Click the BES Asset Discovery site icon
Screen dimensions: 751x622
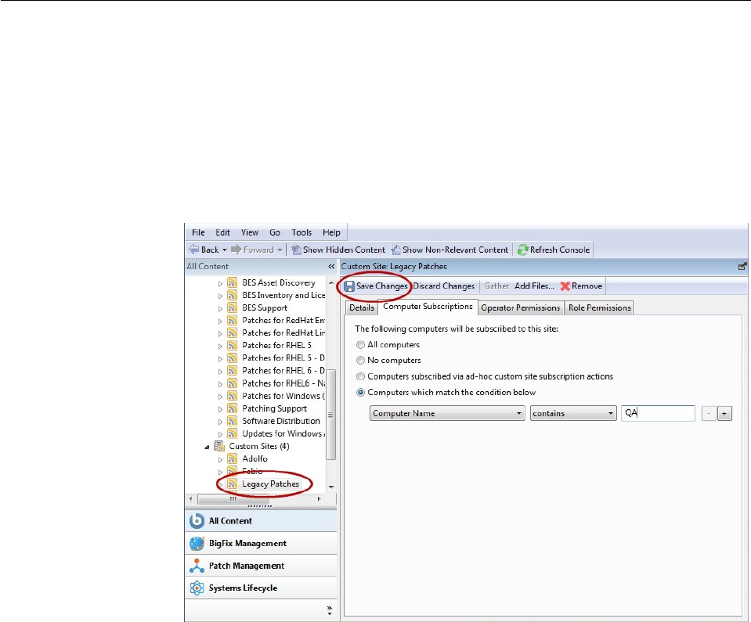pos(233,282)
